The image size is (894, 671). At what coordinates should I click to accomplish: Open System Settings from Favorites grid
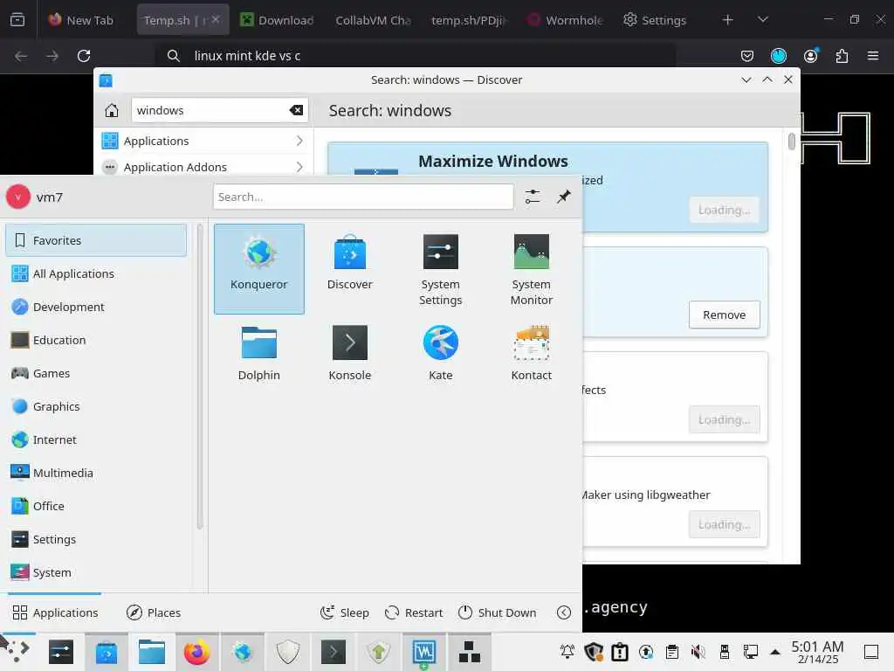[440, 268]
